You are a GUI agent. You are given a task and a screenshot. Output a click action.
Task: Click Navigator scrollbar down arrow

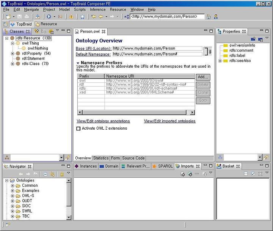point(69,217)
